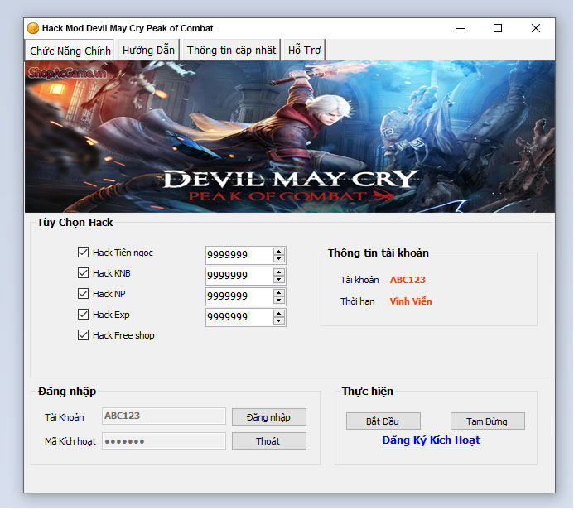
Task: Increase the Hack Tiên ngọc value with up arrow
Action: point(279,252)
